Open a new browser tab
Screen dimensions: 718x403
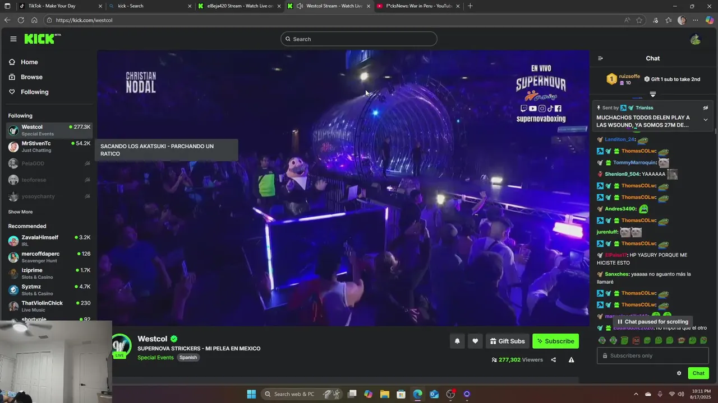coord(470,6)
